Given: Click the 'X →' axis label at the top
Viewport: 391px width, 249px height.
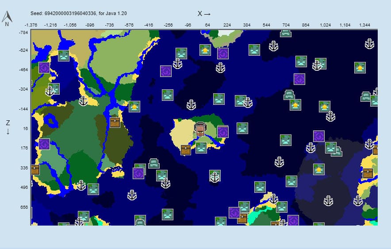Looking at the screenshot, I should click(x=204, y=14).
